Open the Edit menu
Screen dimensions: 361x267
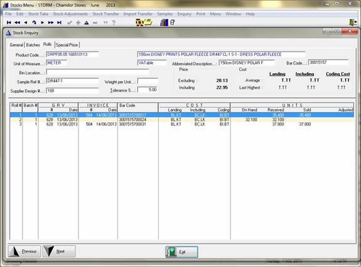pos(20,14)
